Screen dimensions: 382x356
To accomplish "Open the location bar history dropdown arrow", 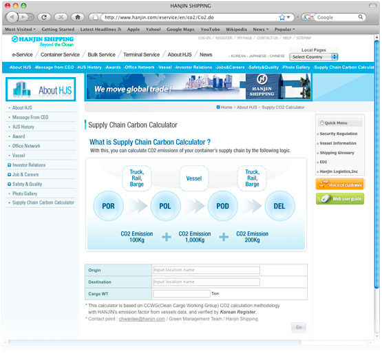I will coord(288,17).
